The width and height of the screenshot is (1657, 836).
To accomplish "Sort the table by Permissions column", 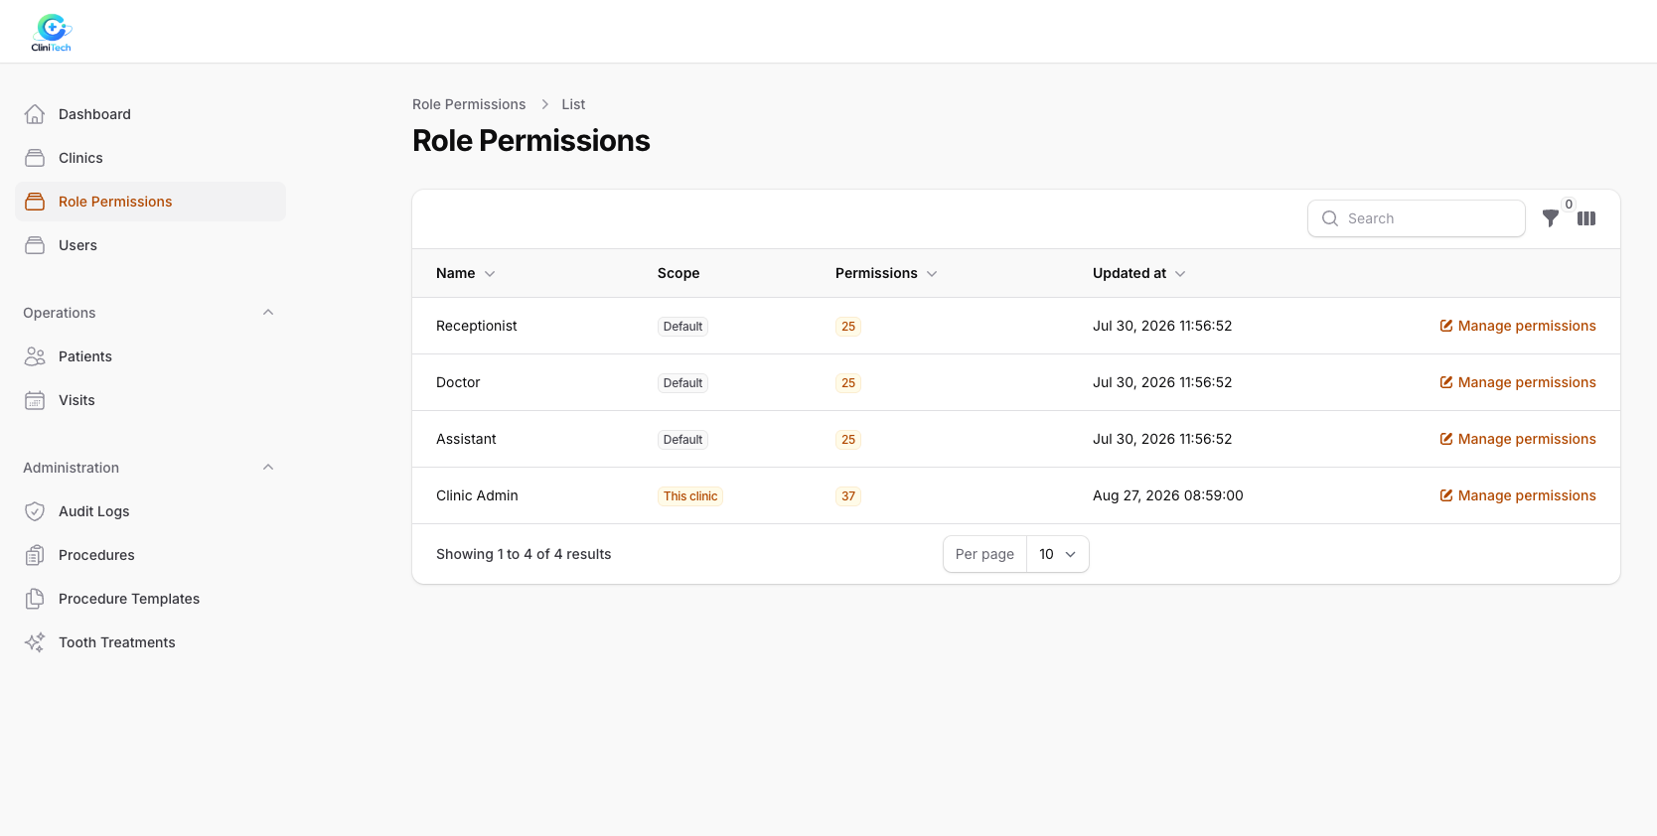I will click(886, 273).
